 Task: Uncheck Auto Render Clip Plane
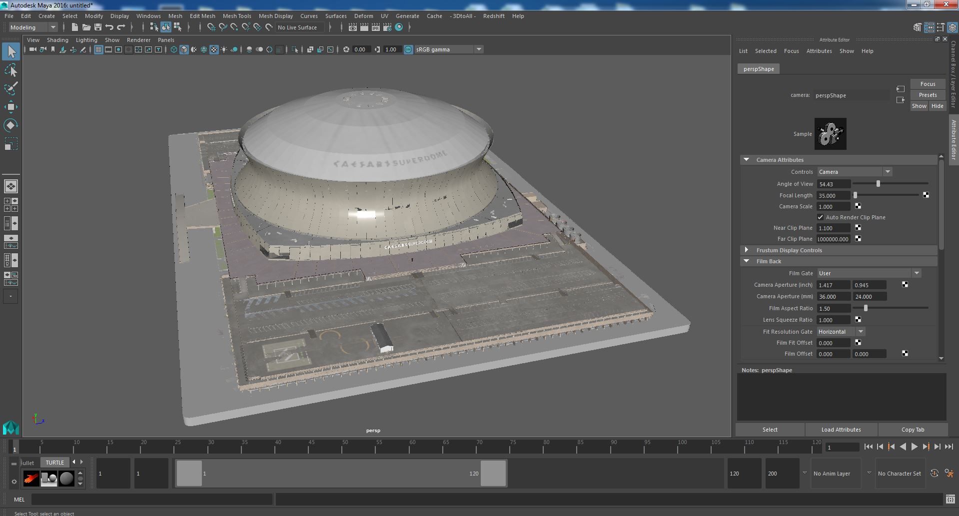click(820, 217)
